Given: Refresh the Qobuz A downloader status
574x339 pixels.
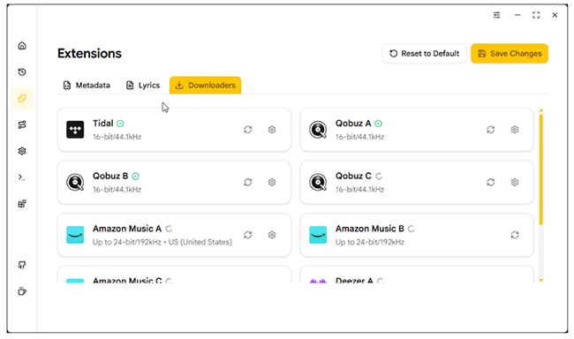Looking at the screenshot, I should click(490, 130).
